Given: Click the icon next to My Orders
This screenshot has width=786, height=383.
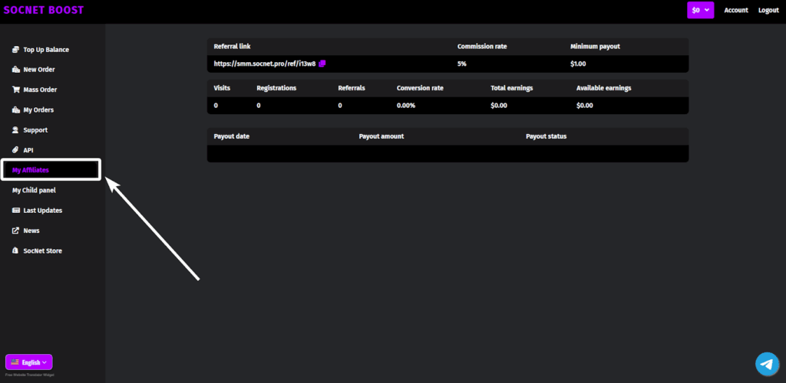Looking at the screenshot, I should point(16,110).
